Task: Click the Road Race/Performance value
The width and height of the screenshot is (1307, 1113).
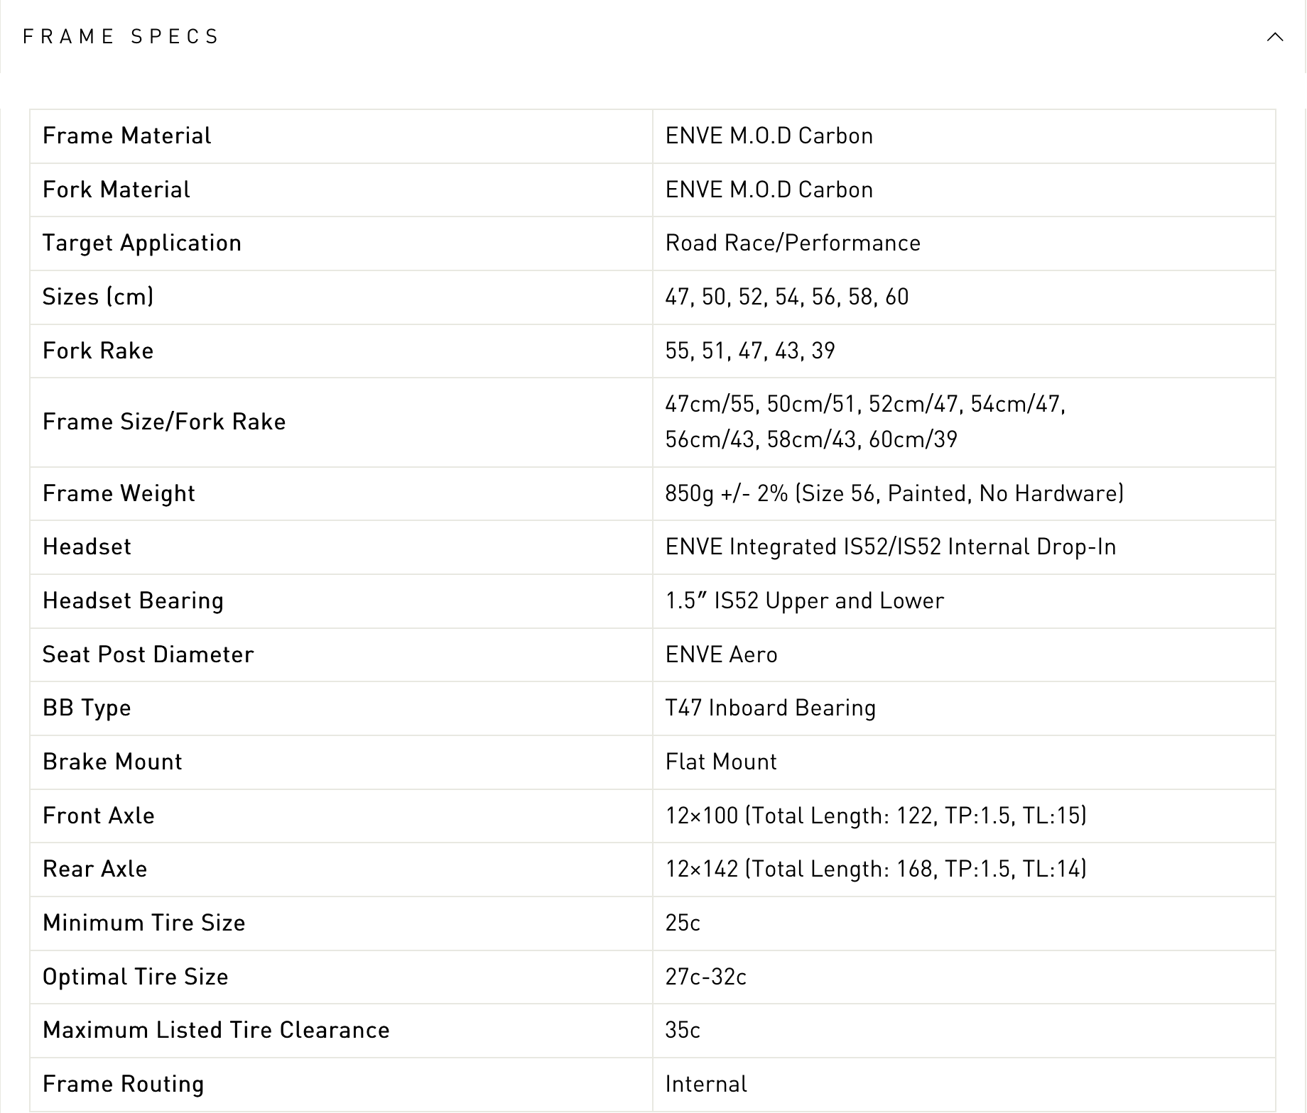Action: pos(793,243)
